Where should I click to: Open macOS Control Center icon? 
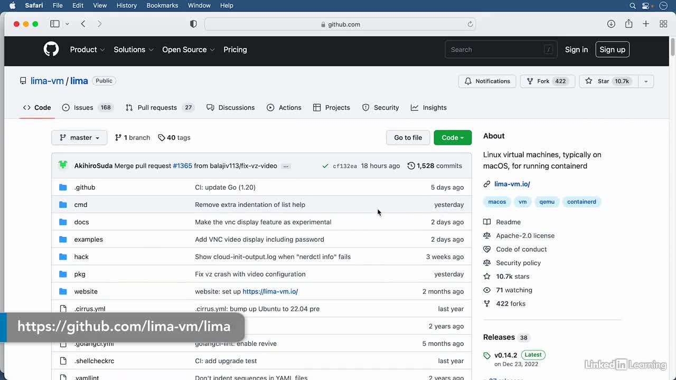point(645,5)
